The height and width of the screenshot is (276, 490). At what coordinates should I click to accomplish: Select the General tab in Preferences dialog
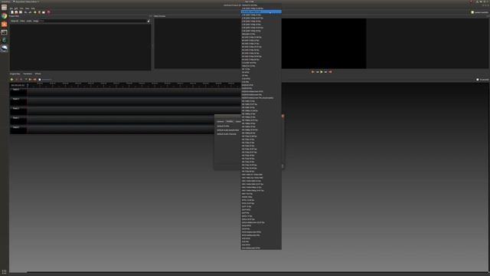pyautogui.click(x=220, y=121)
